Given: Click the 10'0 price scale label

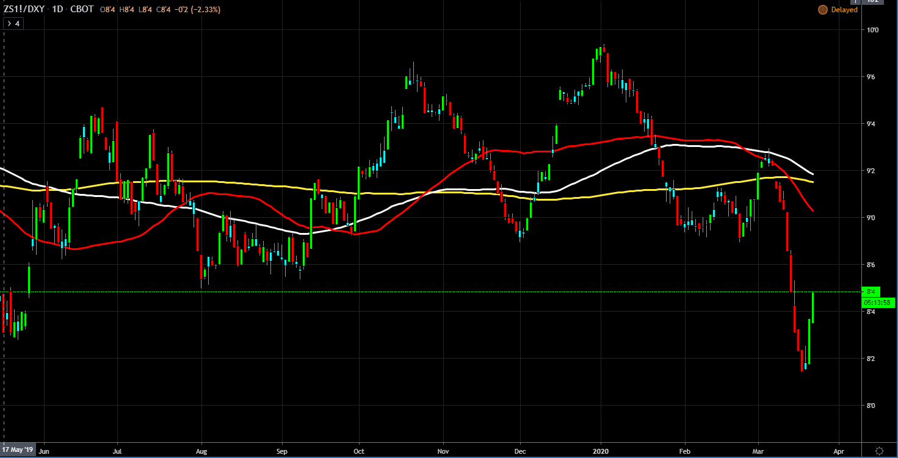Looking at the screenshot, I should point(872,30).
